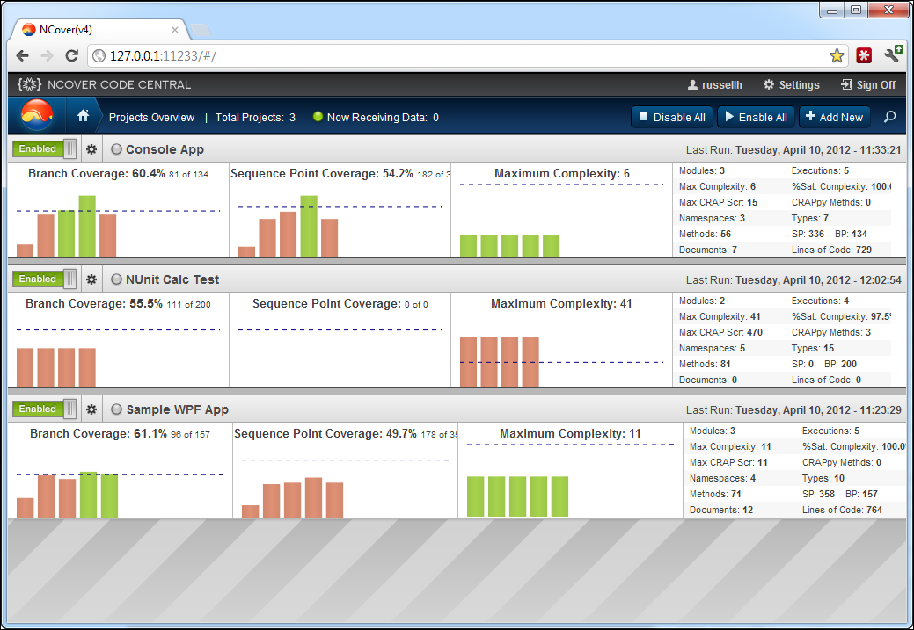Click NUnit Calc Test Last Run timestamp
This screenshot has height=630, width=914.
point(793,280)
